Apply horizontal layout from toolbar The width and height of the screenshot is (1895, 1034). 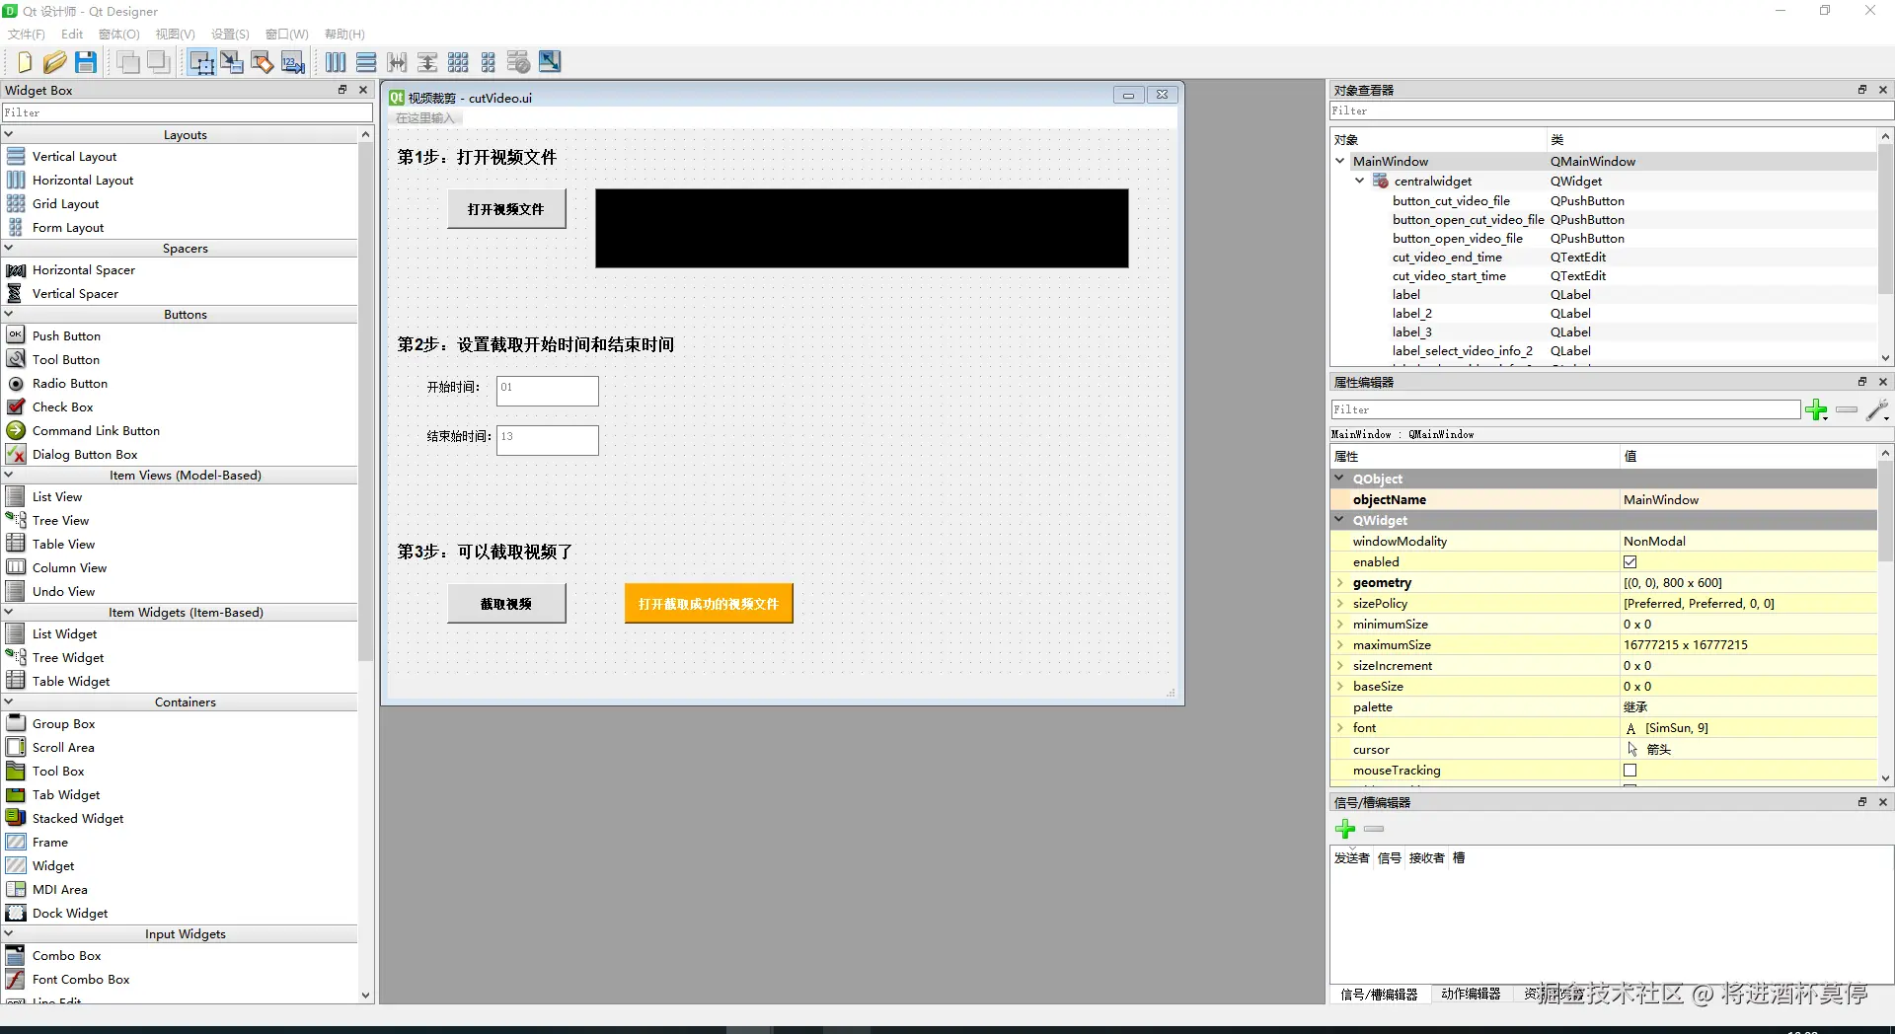pyautogui.click(x=336, y=62)
